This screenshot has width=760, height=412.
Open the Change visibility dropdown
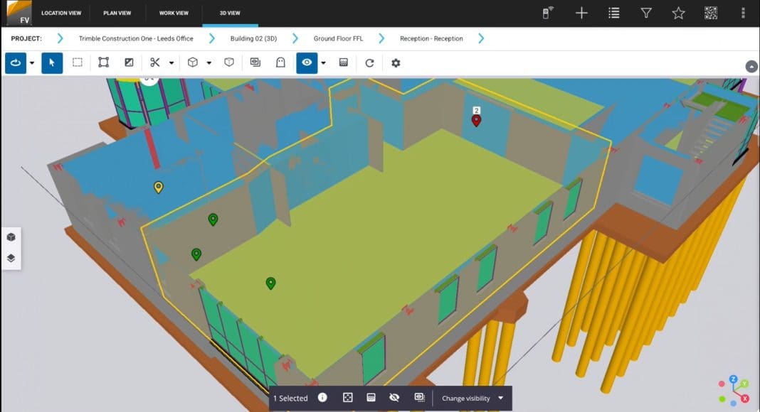pyautogui.click(x=473, y=398)
